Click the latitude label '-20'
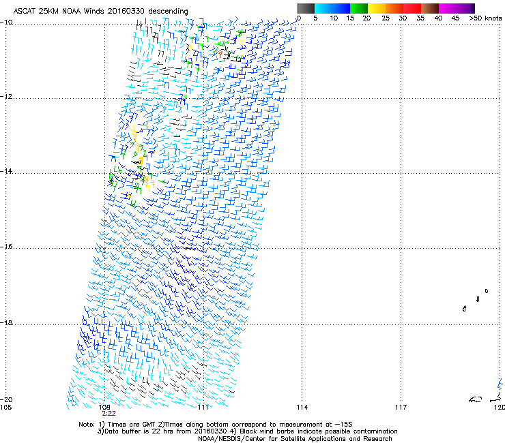This screenshot has width=505, height=443. pos(6,399)
